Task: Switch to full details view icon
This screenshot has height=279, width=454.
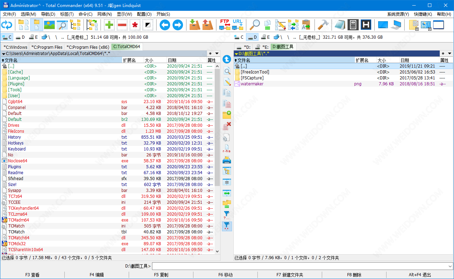Action: [x=37, y=25]
